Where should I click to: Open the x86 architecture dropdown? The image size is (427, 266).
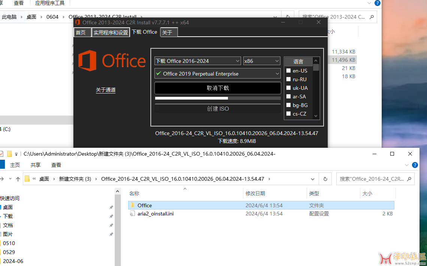tap(262, 61)
